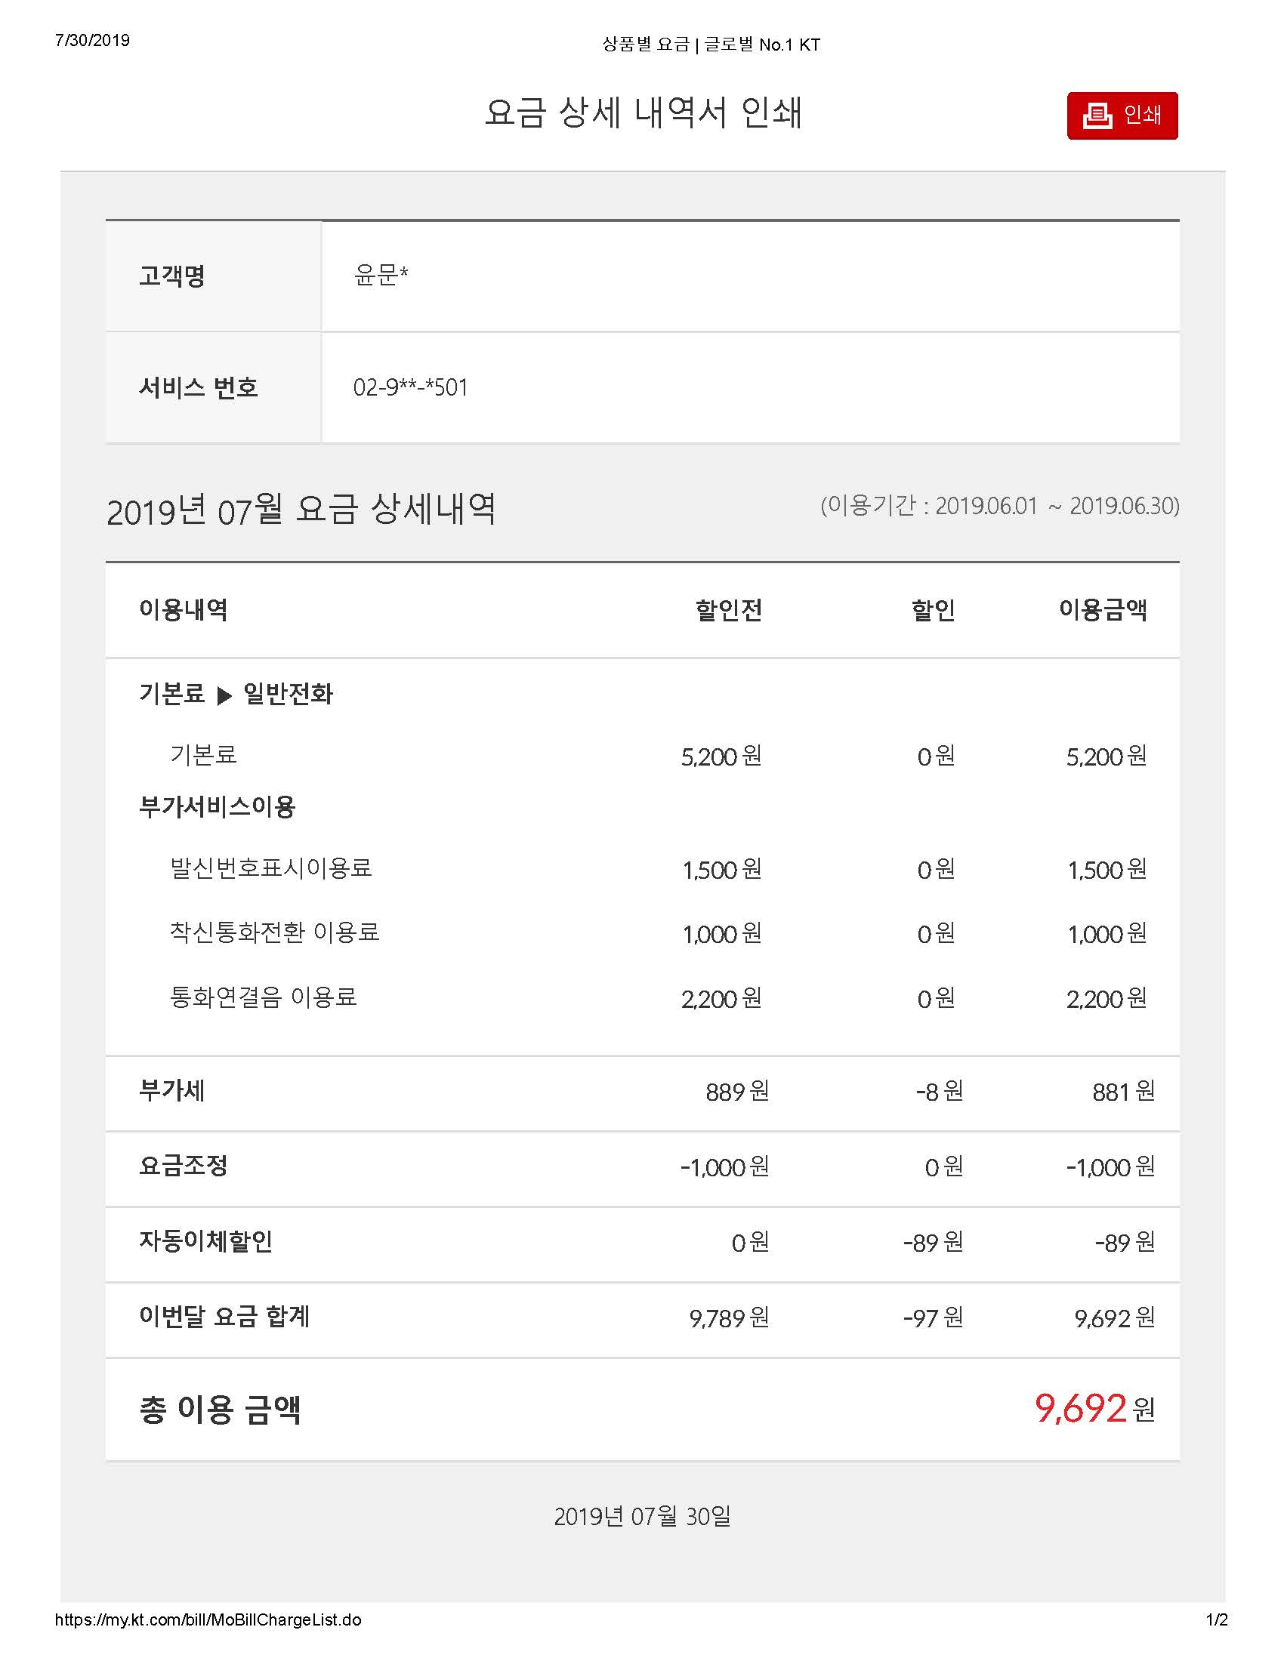Click the 이용기간 usage period text
This screenshot has width=1284, height=1661.
click(998, 506)
